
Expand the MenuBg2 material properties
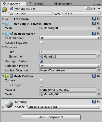pos(3,107)
